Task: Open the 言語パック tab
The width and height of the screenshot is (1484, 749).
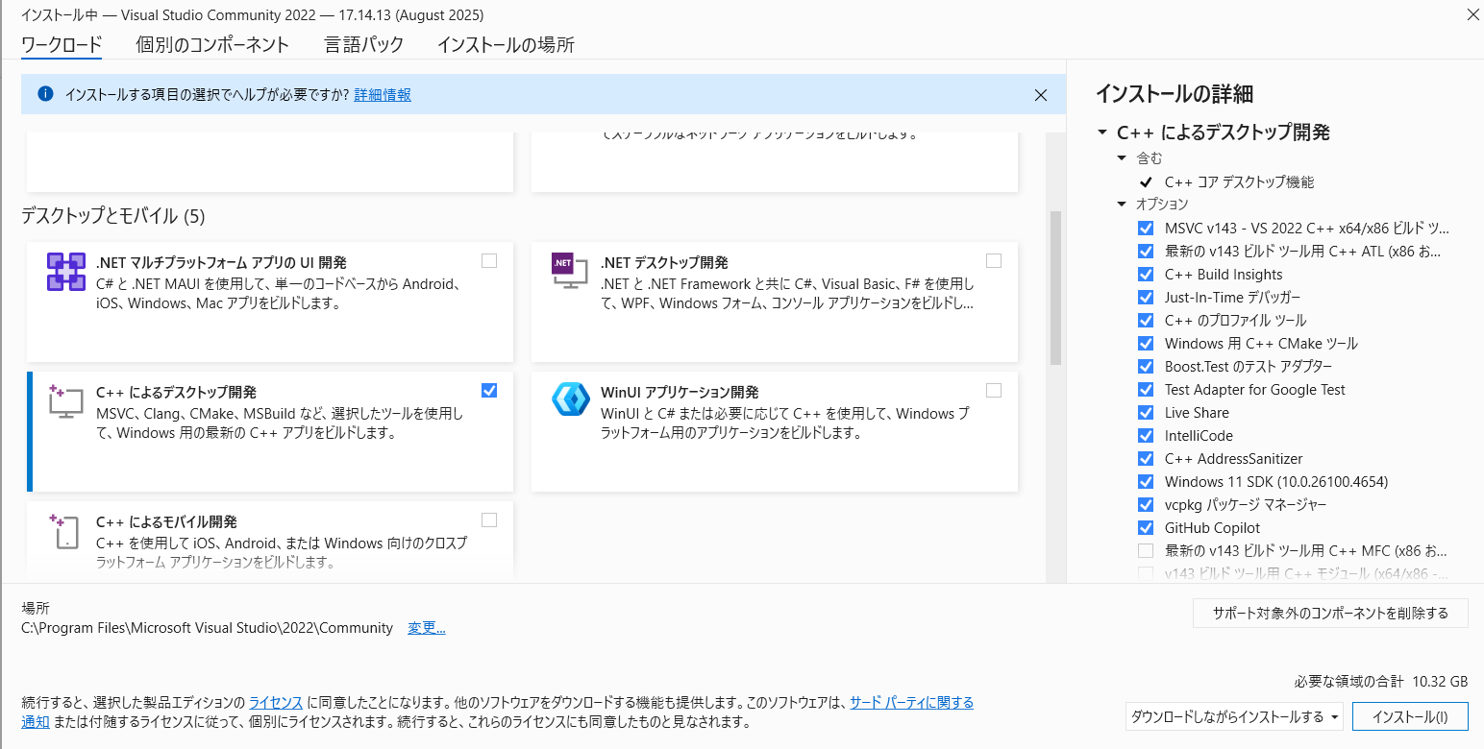Action: (363, 44)
